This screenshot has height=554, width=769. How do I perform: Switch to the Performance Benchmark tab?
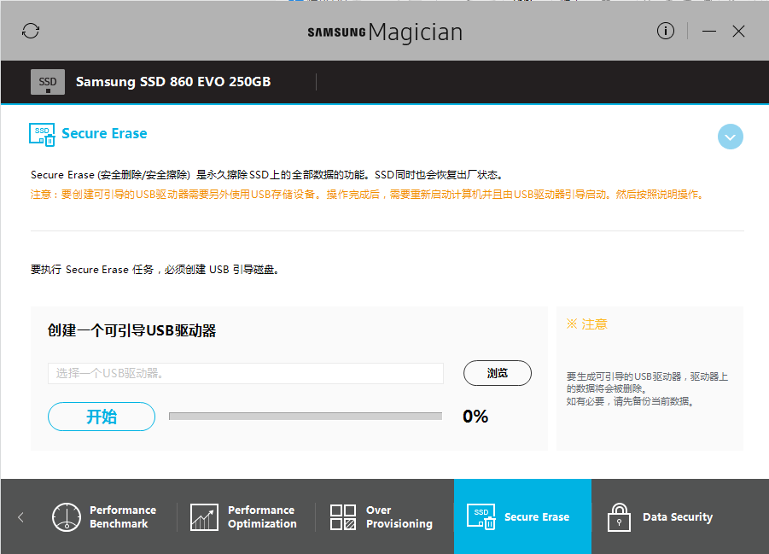[123, 517]
